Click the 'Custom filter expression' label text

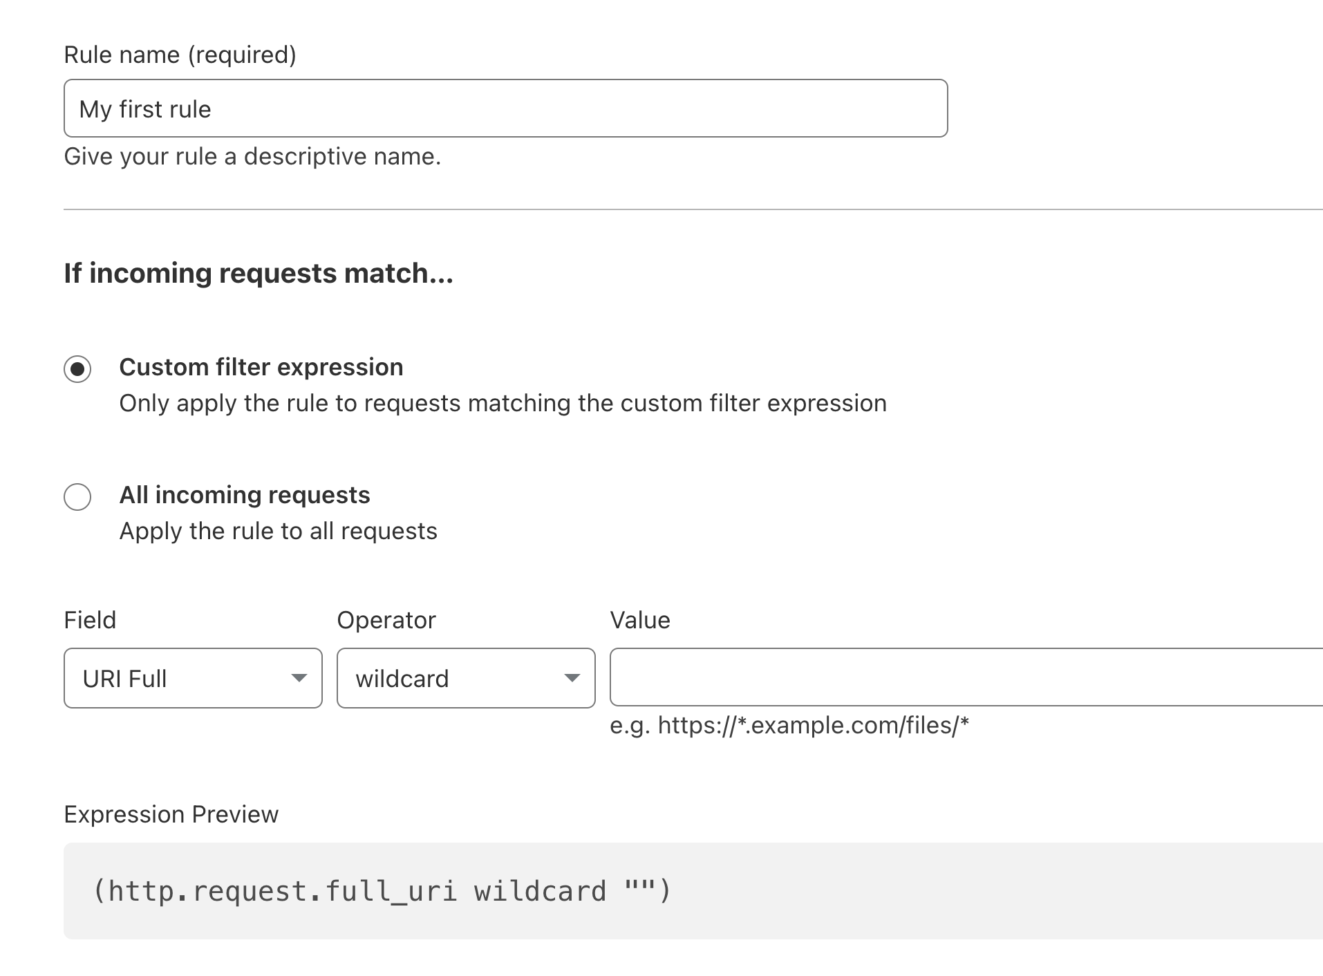261,367
